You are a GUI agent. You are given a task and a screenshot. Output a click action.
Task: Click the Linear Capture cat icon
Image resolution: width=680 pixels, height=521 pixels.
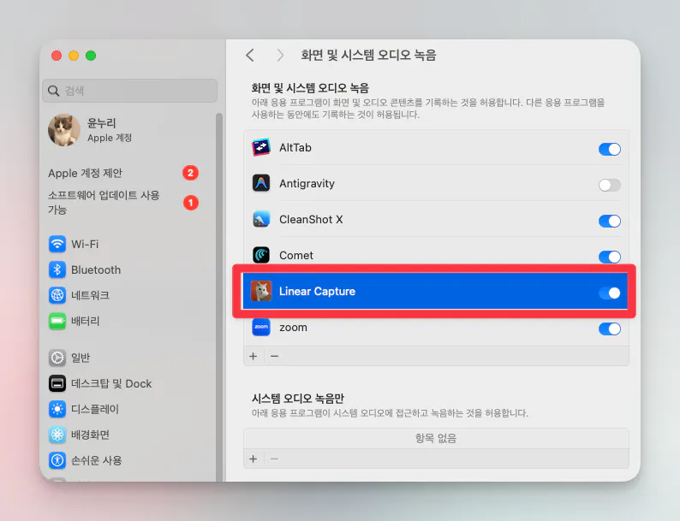pyautogui.click(x=261, y=291)
